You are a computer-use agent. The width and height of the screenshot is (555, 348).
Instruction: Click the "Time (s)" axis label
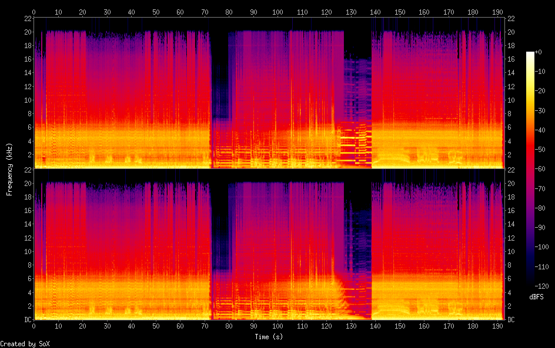pos(268,336)
